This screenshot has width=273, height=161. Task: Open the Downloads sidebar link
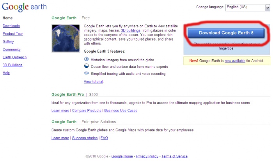click(x=11, y=26)
